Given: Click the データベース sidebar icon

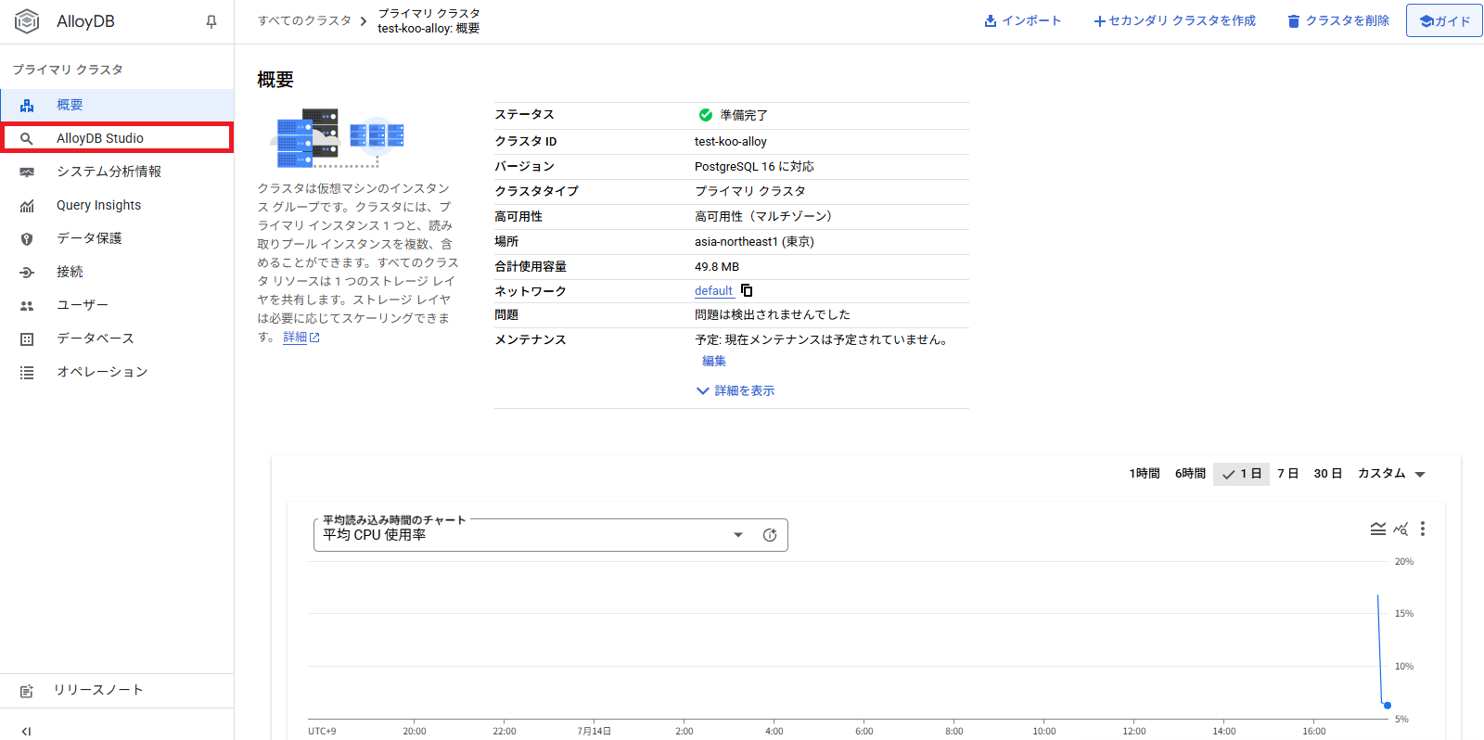Looking at the screenshot, I should [x=27, y=339].
